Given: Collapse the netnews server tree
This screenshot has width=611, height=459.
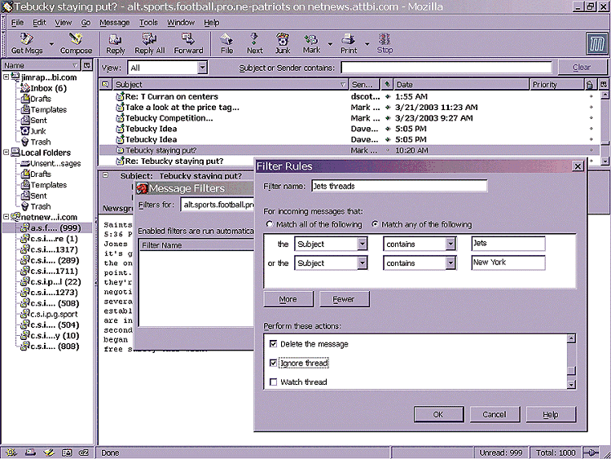Looking at the screenshot, I should 7,217.
